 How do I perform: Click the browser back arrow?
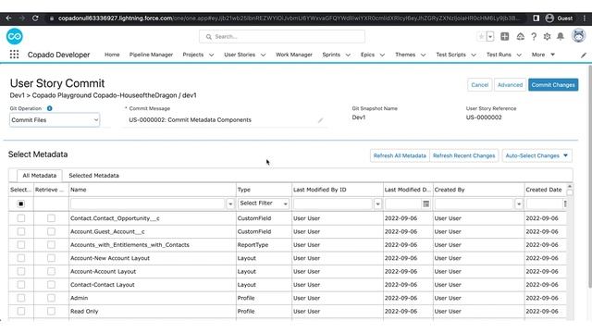click(8, 18)
